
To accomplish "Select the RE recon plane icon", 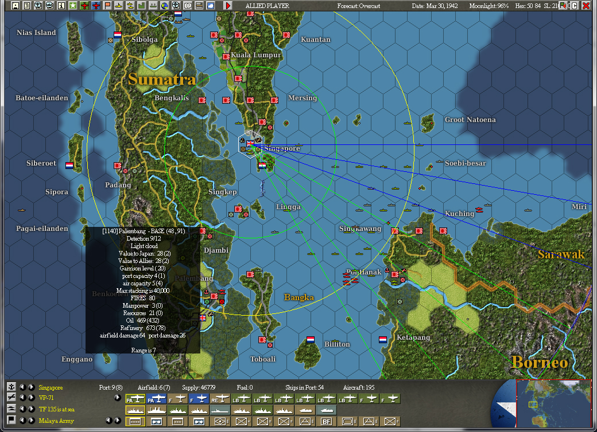I will 220,399.
